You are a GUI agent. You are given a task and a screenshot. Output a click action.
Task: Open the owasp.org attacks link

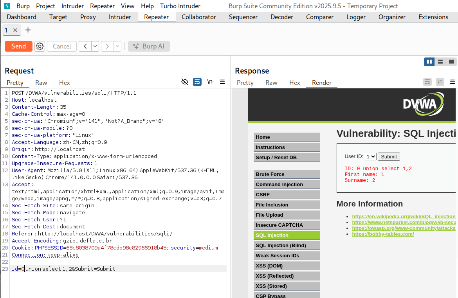pos(404,228)
